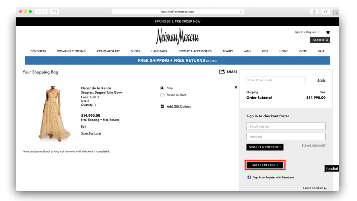Click the Neiman Marcus logo
The image size is (357, 201).
click(177, 36)
